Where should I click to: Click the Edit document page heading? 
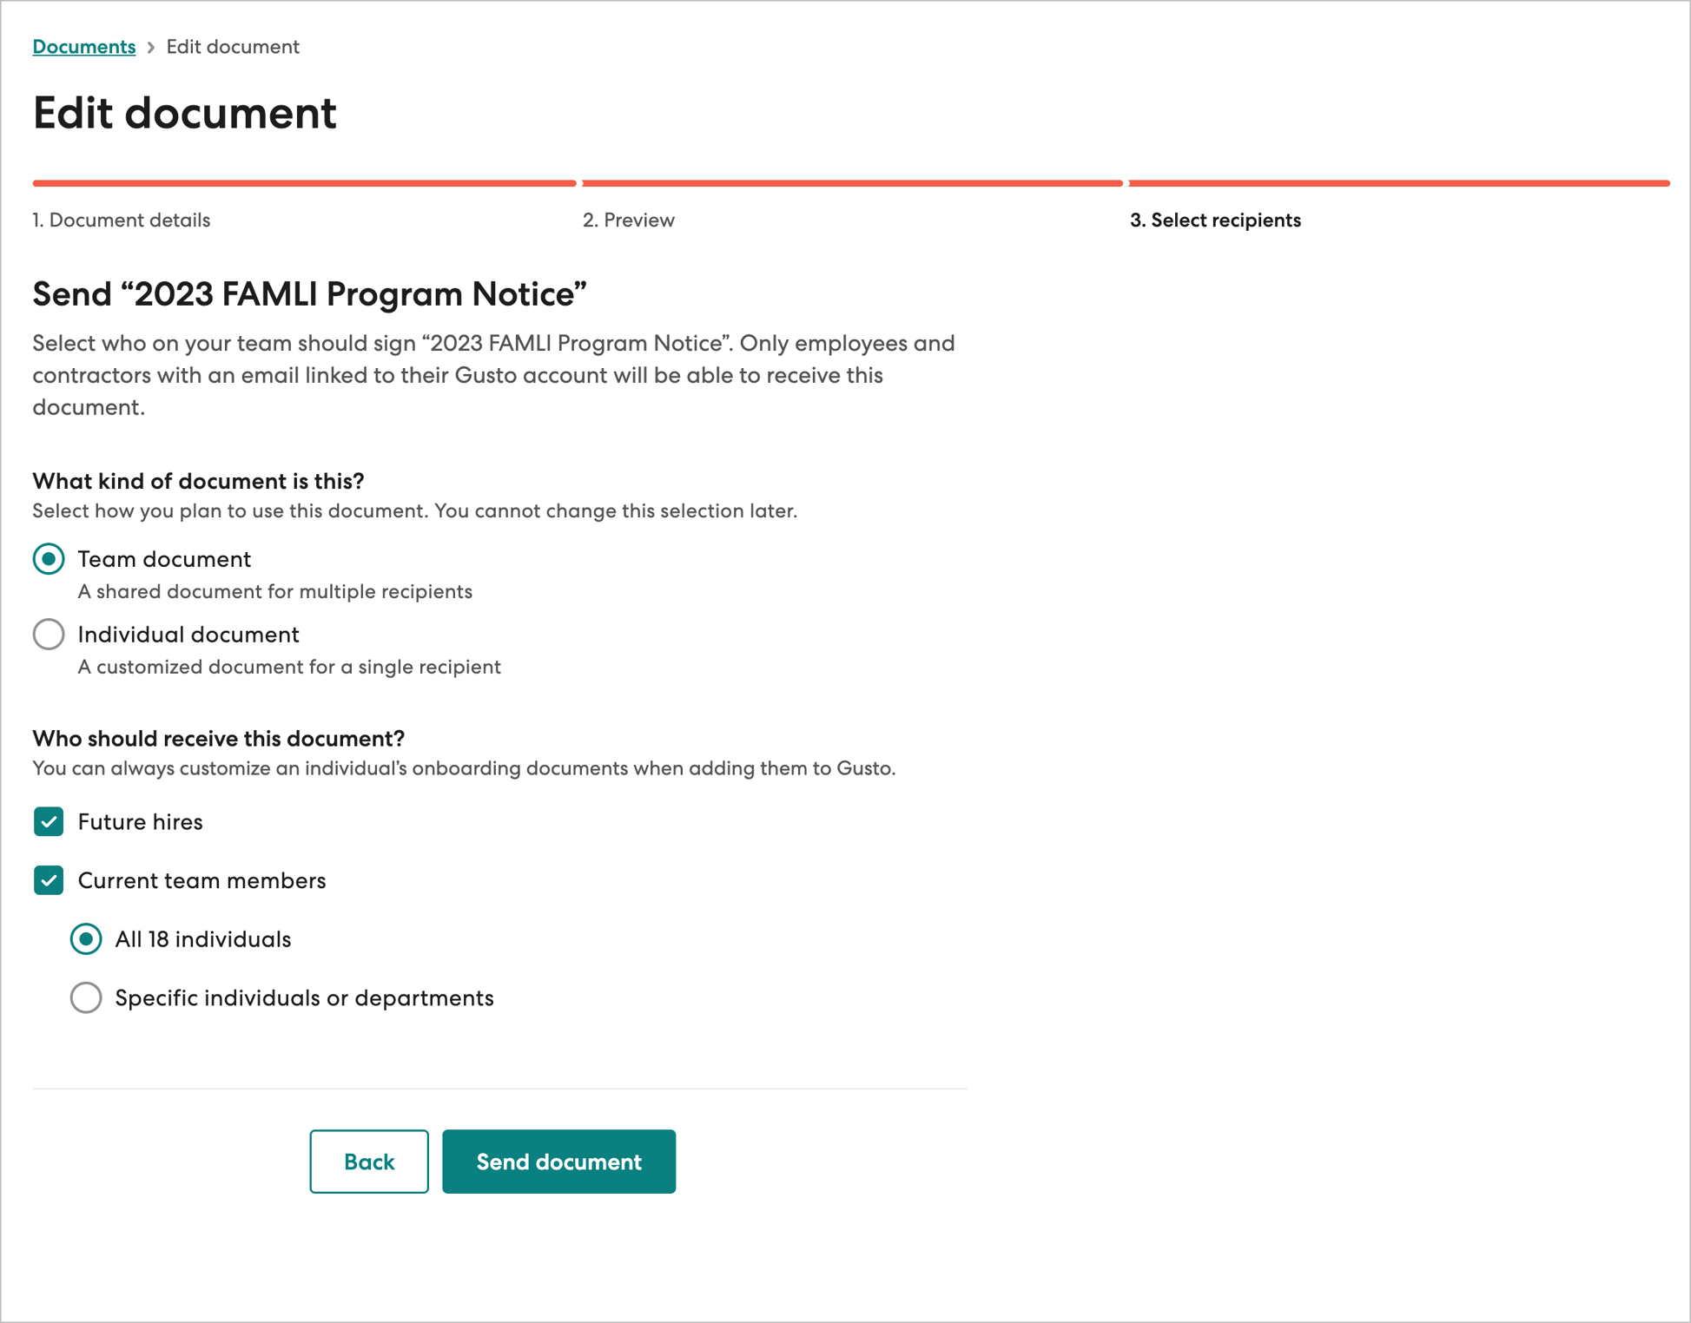(x=184, y=112)
